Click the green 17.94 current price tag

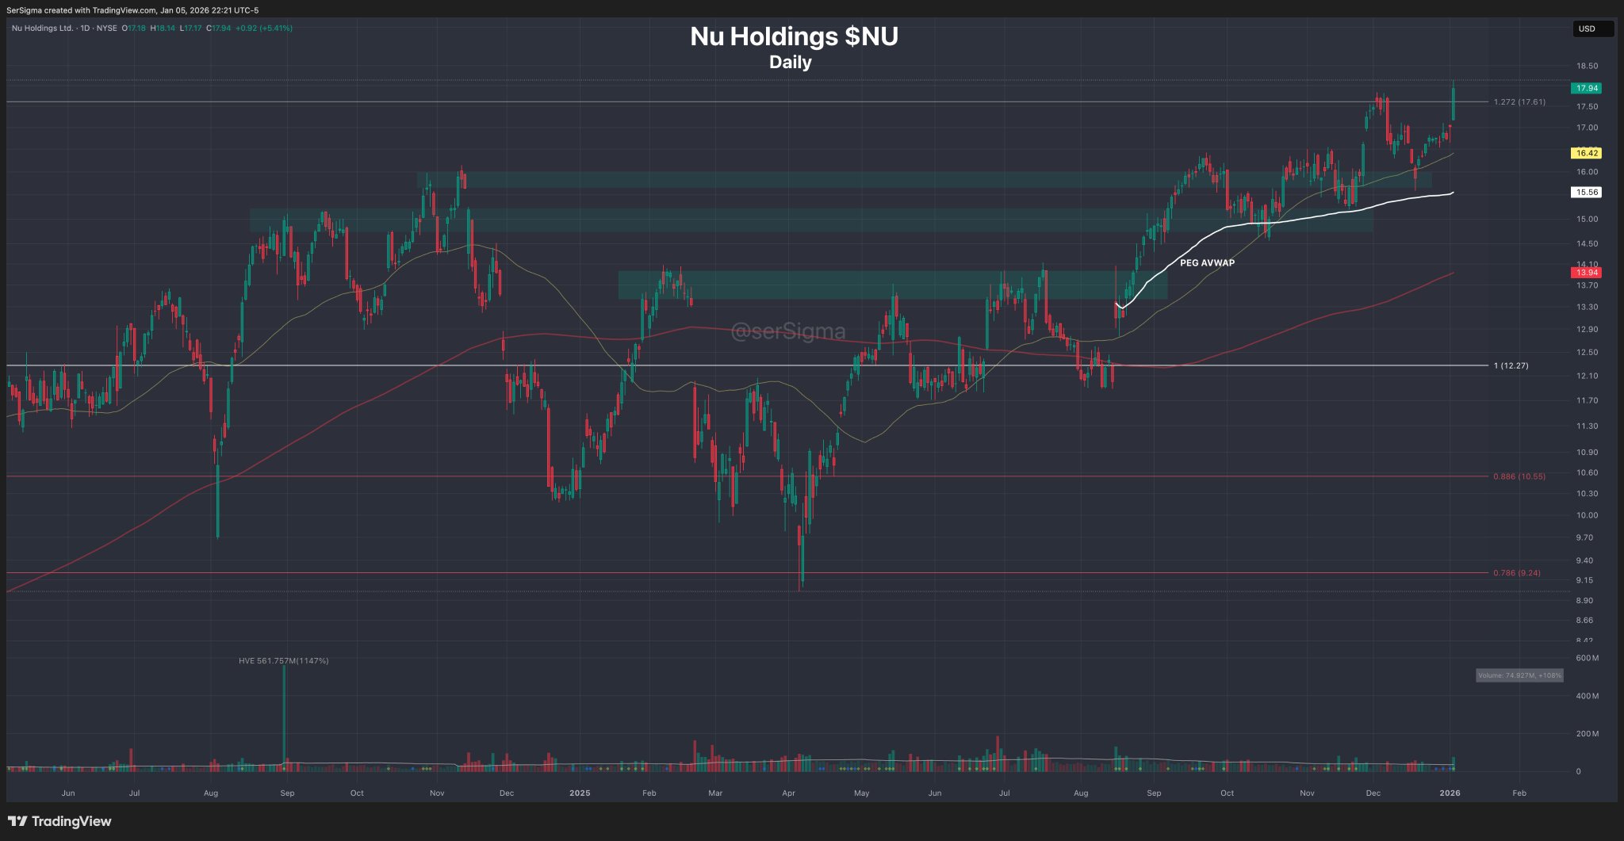tap(1587, 88)
